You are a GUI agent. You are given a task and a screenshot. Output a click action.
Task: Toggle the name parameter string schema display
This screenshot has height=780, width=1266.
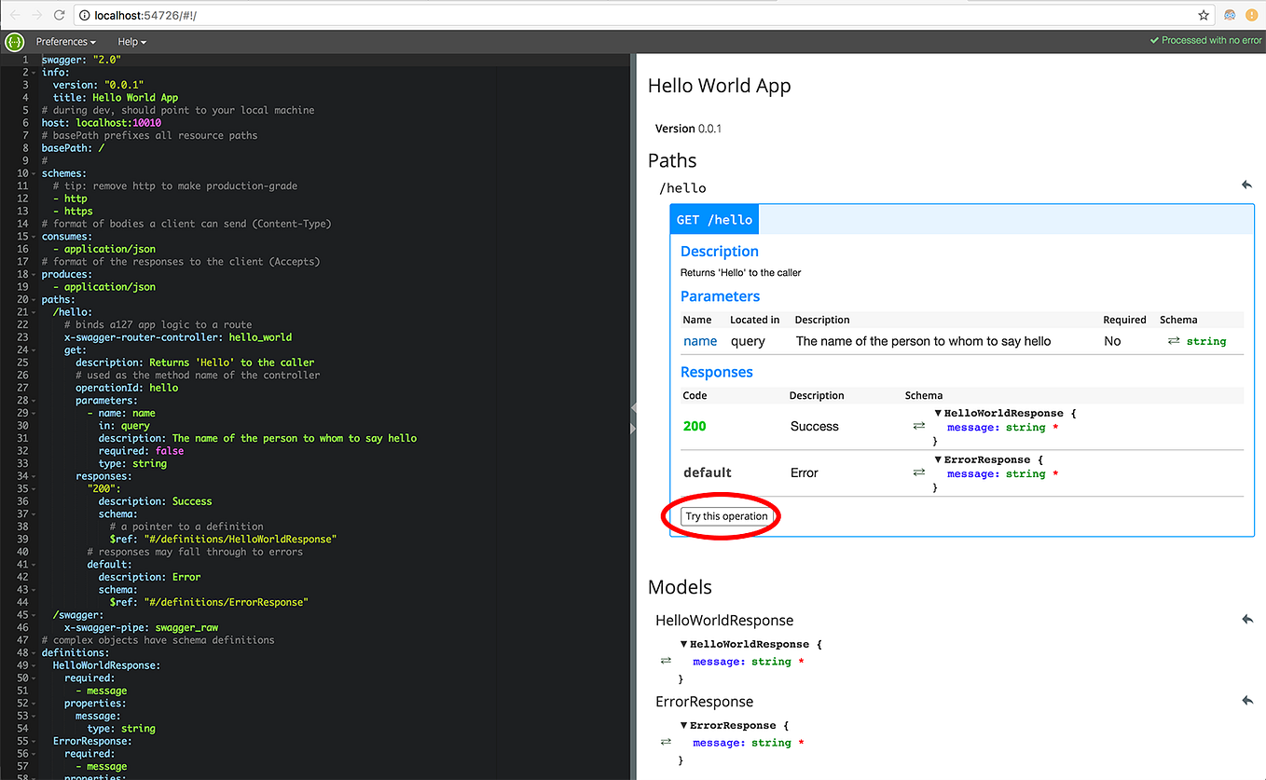click(x=1176, y=341)
